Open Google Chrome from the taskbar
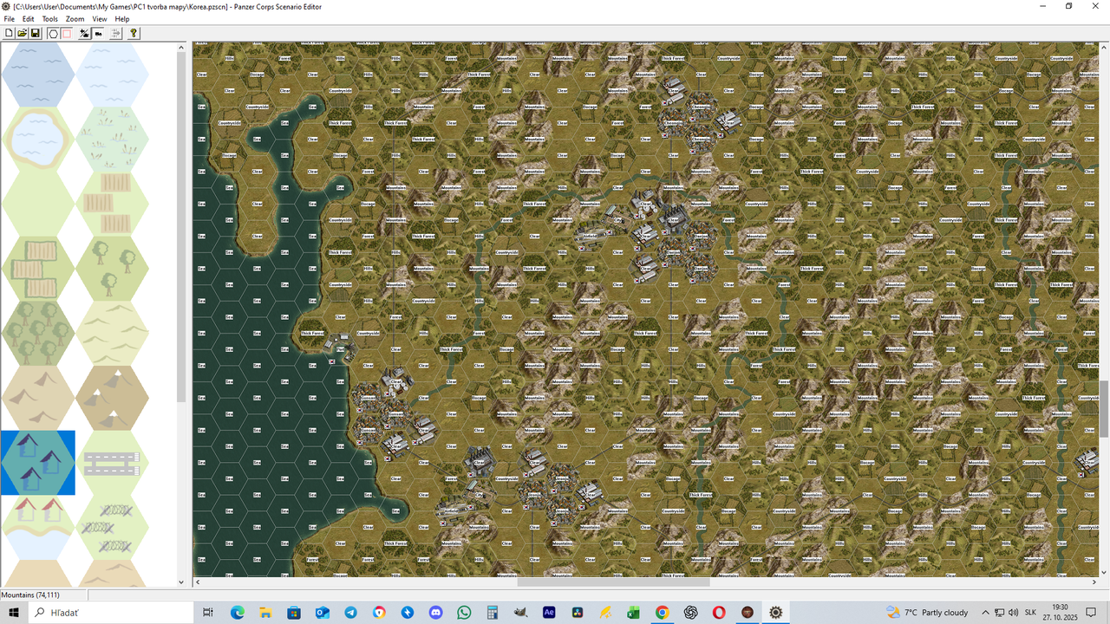Image resolution: width=1110 pixels, height=624 pixels. (x=662, y=612)
